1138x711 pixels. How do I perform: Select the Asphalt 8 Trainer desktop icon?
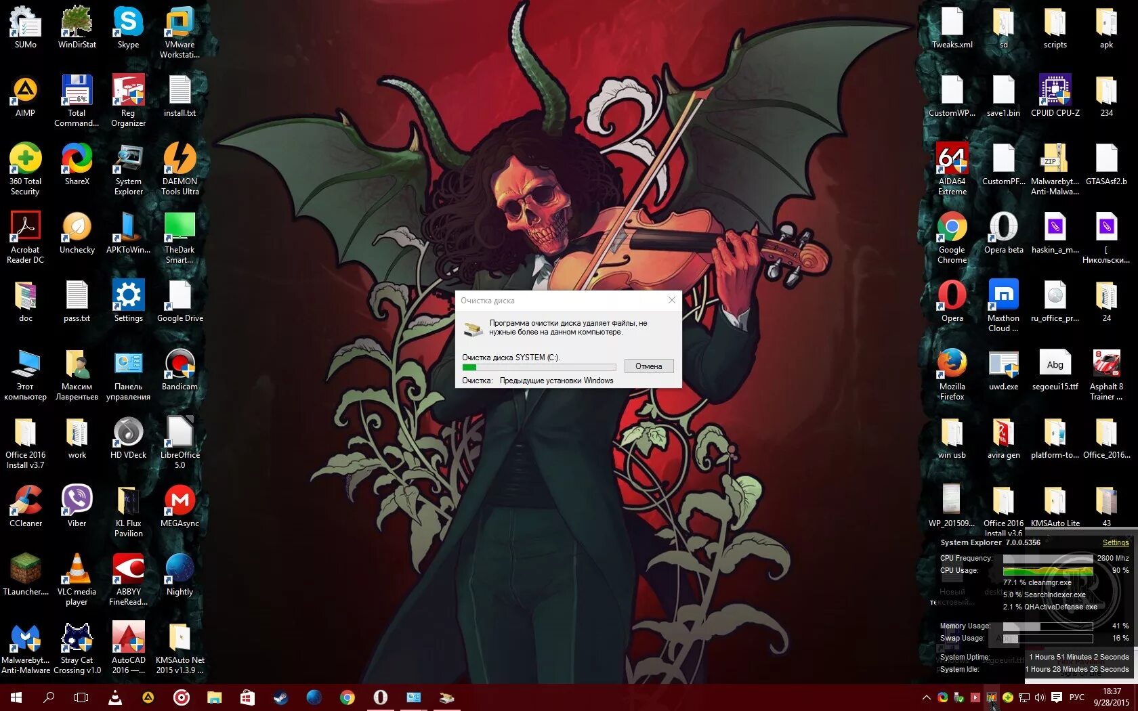click(x=1107, y=374)
